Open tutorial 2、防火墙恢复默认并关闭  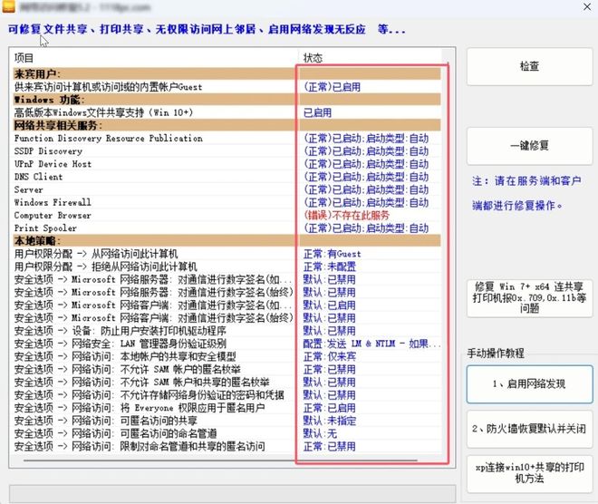529,429
